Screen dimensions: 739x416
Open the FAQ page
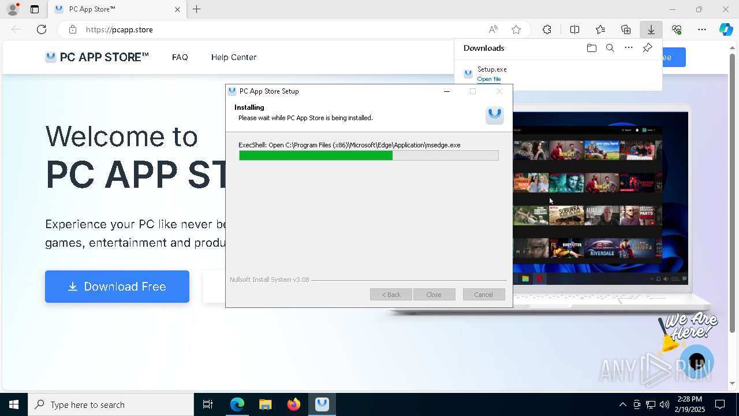point(180,57)
